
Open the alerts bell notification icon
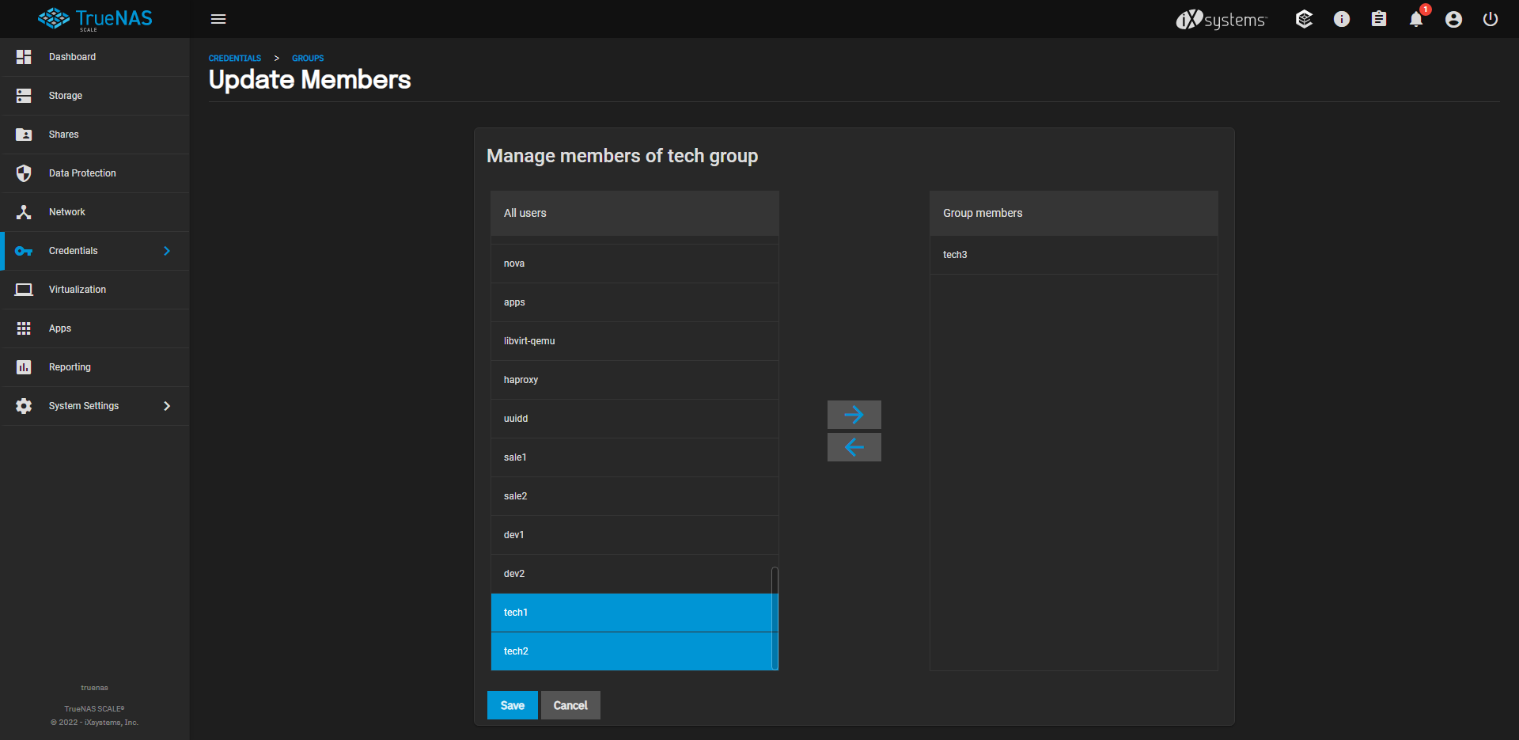[x=1415, y=19]
